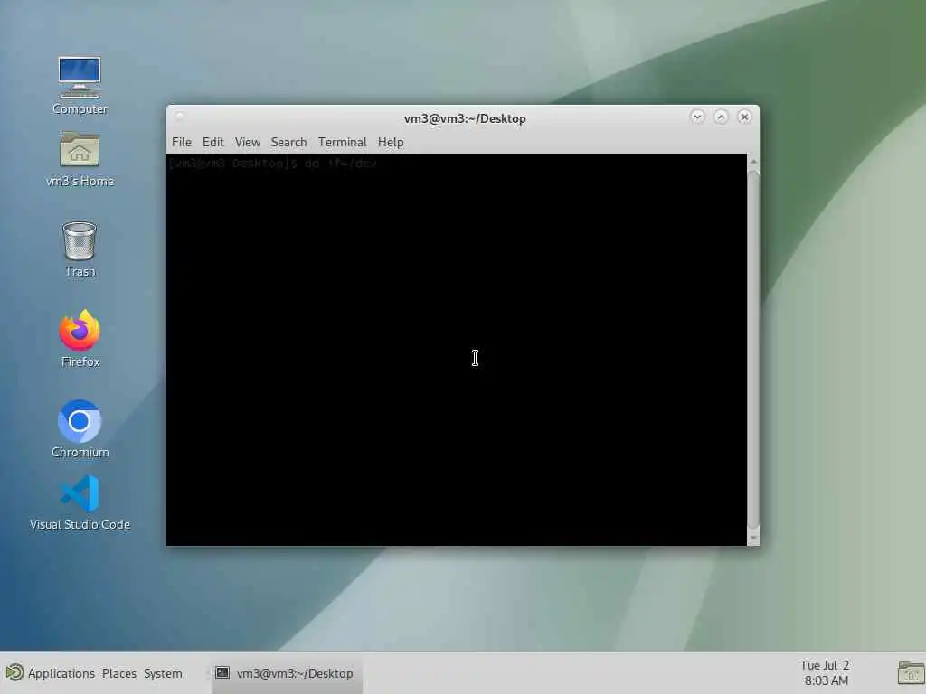Click the terminal scrollbar down arrow
926x694 pixels.
753,538
